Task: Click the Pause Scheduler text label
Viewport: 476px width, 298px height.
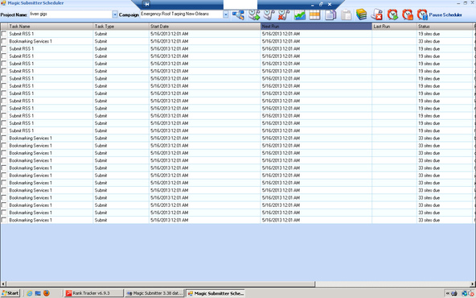Action: pos(445,14)
